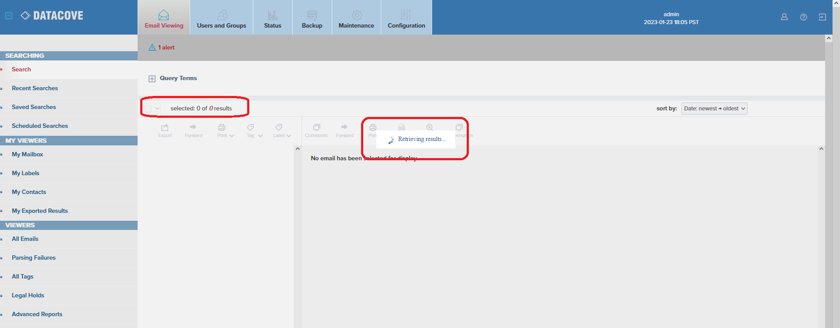840x328 pixels.
Task: Click the help question mark icon
Action: (803, 17)
